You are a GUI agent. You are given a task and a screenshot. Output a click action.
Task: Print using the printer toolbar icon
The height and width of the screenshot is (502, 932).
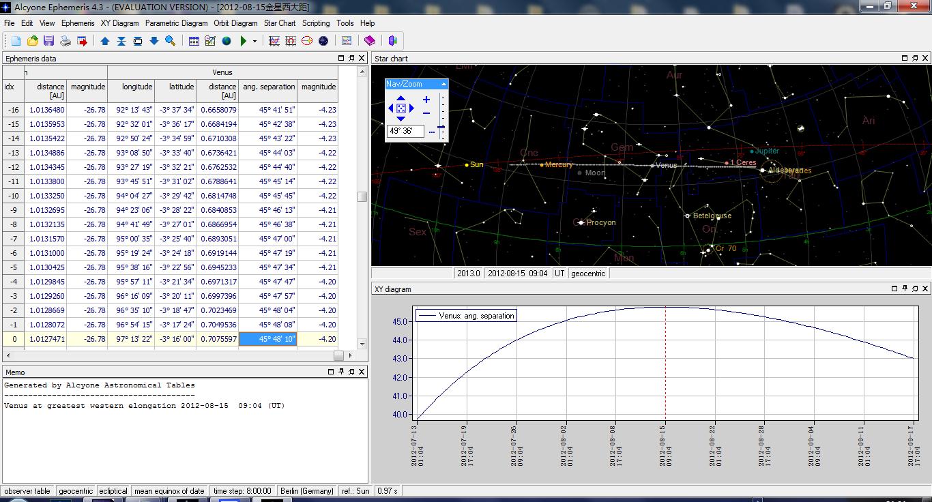click(x=65, y=41)
